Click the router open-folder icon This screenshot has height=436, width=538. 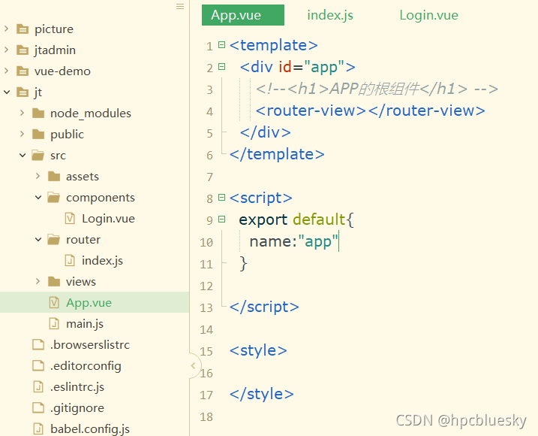pos(54,239)
